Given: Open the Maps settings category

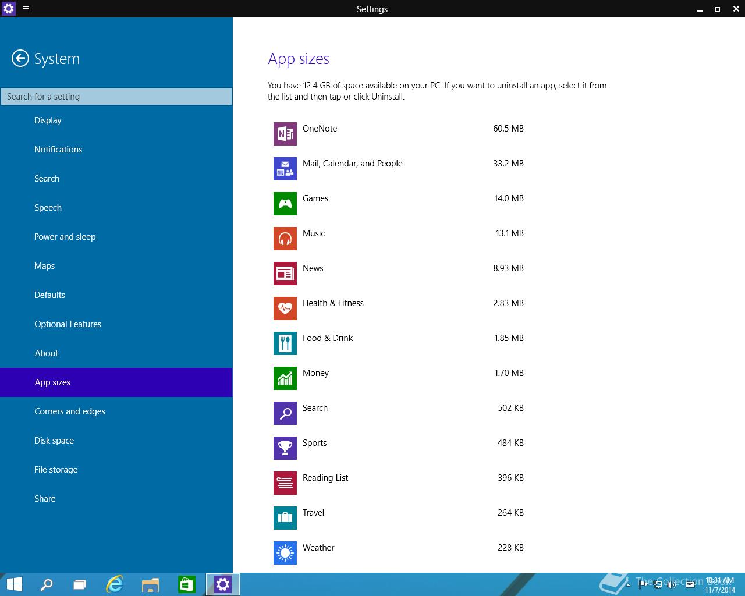Looking at the screenshot, I should click(x=116, y=266).
